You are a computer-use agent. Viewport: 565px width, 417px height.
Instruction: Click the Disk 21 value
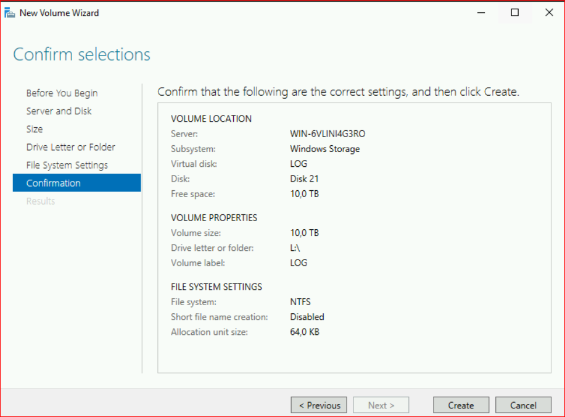pos(304,179)
